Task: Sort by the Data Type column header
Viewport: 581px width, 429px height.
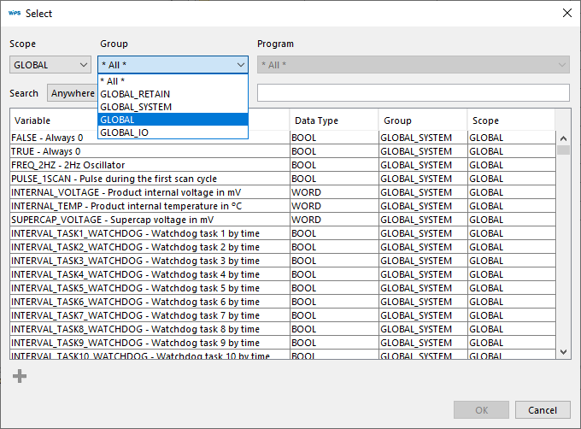Action: click(332, 120)
